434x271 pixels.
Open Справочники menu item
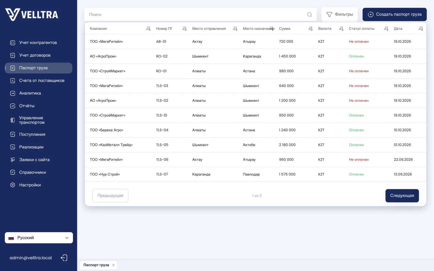(39, 172)
